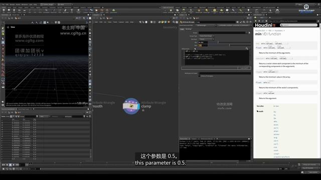Image resolution: width=321 pixels, height=180 pixels.
Task: Switch to the Bindings tab
Action: point(189,29)
